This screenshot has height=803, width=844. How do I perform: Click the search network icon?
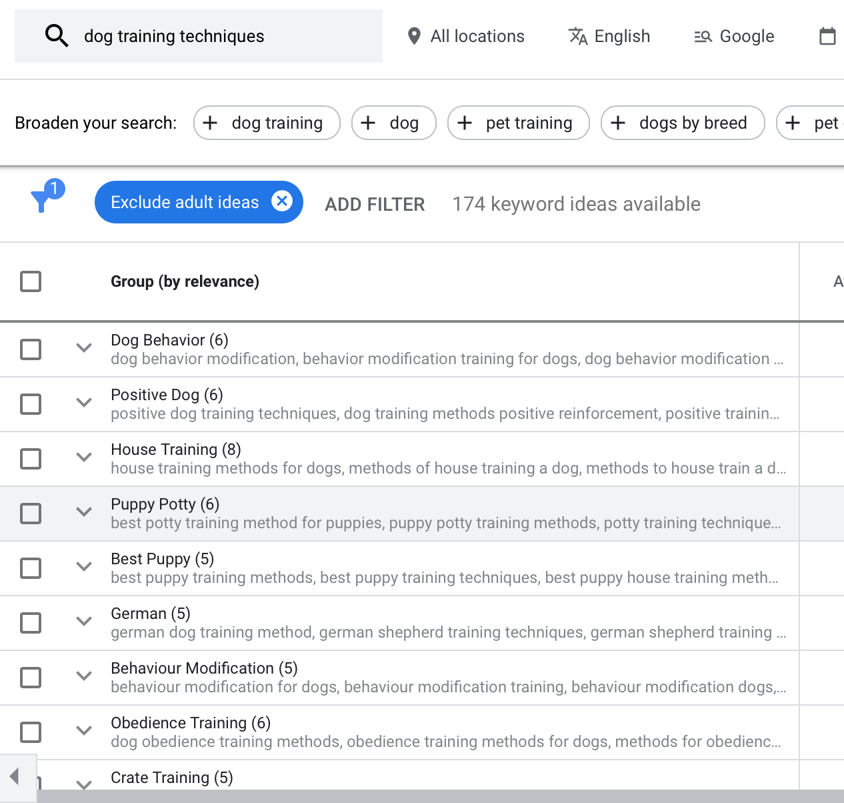pyautogui.click(x=703, y=37)
